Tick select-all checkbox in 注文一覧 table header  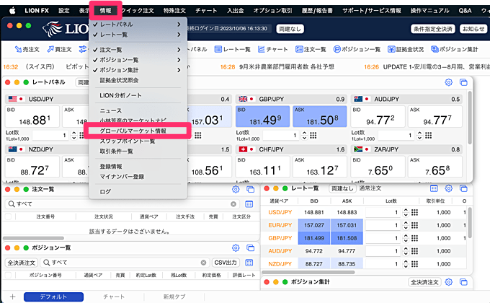(x=8, y=216)
